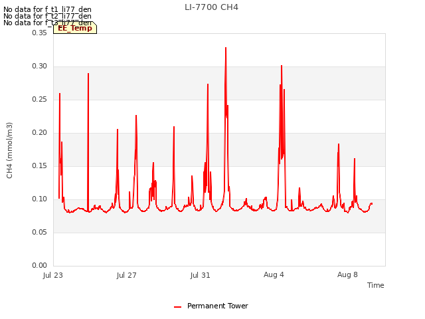Click the 0.10 y-axis tick label
Image resolution: width=425 pixels, height=319 pixels.
(x=40, y=199)
